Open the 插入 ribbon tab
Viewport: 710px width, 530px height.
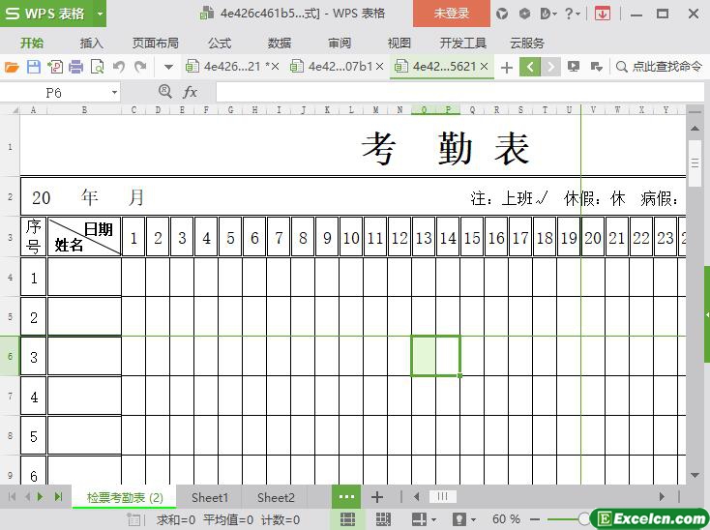point(91,43)
